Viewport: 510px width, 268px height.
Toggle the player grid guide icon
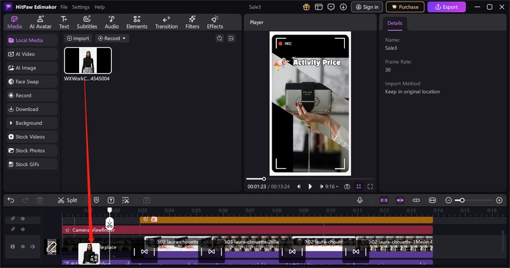pyautogui.click(x=358, y=187)
